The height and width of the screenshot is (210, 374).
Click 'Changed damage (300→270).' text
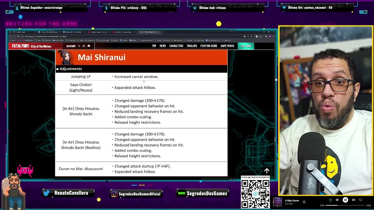click(140, 134)
